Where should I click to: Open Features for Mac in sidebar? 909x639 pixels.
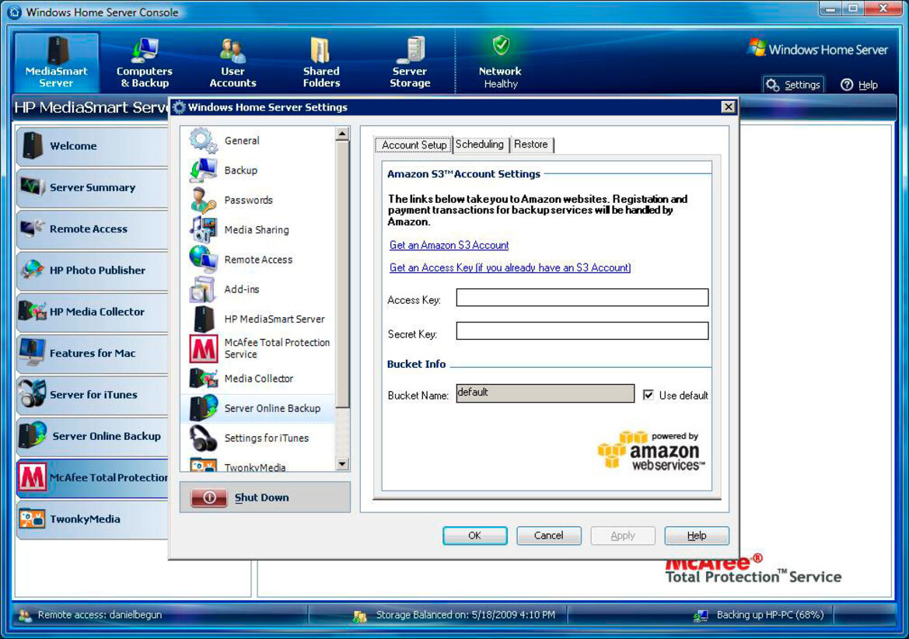point(93,353)
